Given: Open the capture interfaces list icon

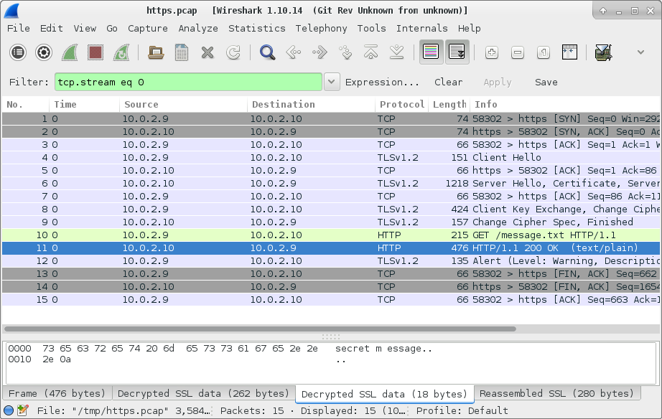Looking at the screenshot, I should pyautogui.click(x=18, y=53).
